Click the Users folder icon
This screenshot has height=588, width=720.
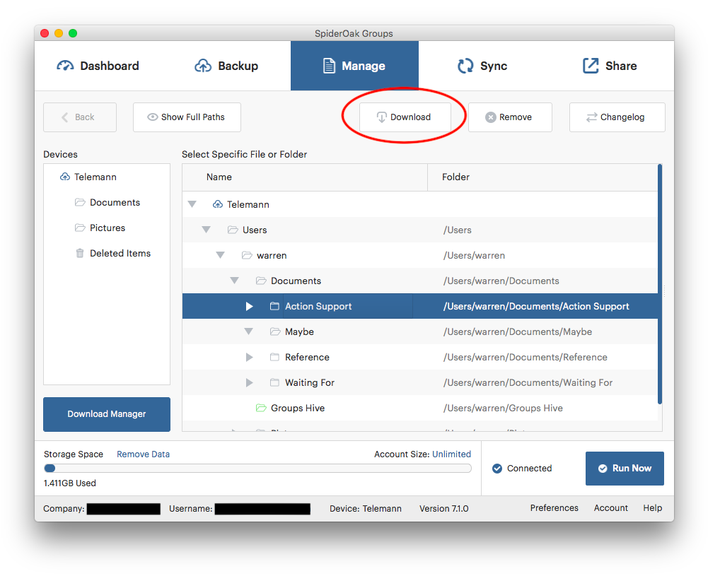(233, 230)
